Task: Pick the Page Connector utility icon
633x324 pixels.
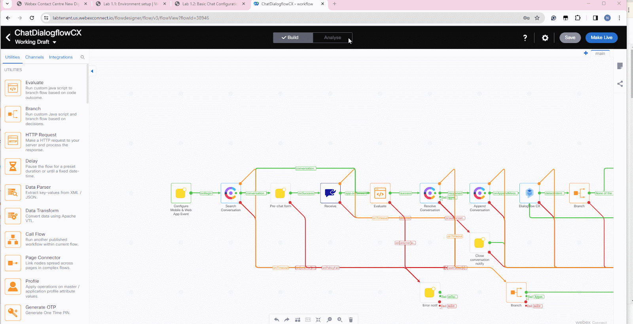Action: pyautogui.click(x=13, y=263)
